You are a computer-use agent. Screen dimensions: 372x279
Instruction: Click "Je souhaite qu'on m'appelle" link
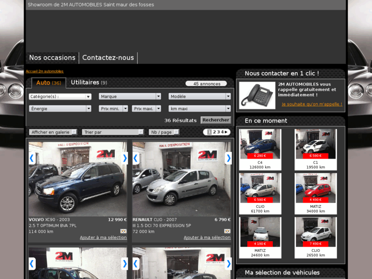(x=312, y=104)
